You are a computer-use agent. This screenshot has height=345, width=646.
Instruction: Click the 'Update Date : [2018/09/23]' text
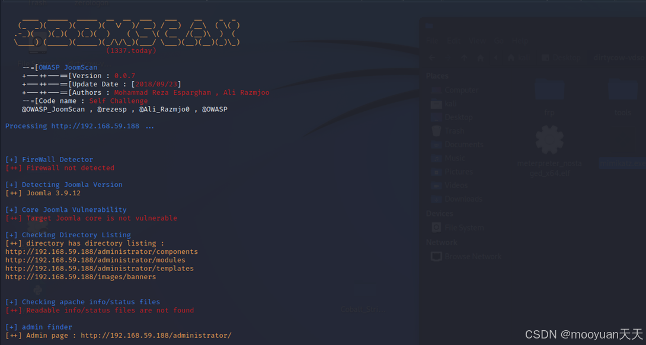(x=126, y=84)
